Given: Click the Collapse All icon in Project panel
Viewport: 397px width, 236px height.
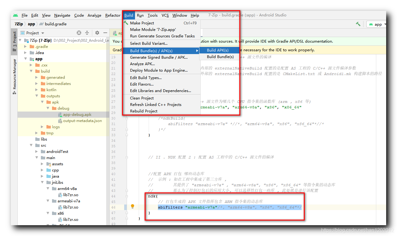Looking at the screenshot, I should [87, 33].
